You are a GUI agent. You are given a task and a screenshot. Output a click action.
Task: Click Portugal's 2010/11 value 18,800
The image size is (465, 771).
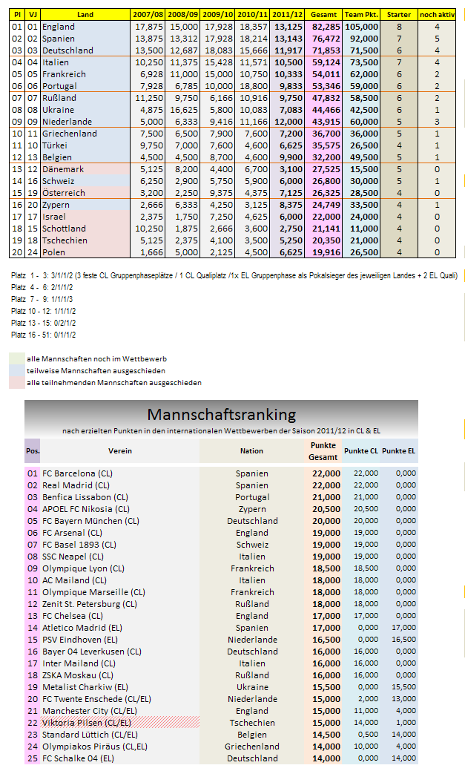254,86
